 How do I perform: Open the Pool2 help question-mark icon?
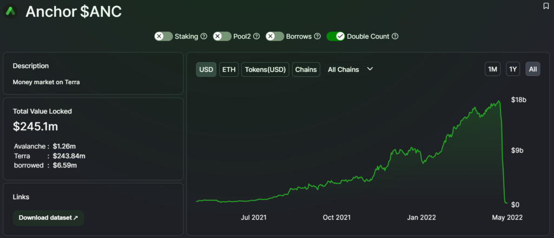[256, 36]
